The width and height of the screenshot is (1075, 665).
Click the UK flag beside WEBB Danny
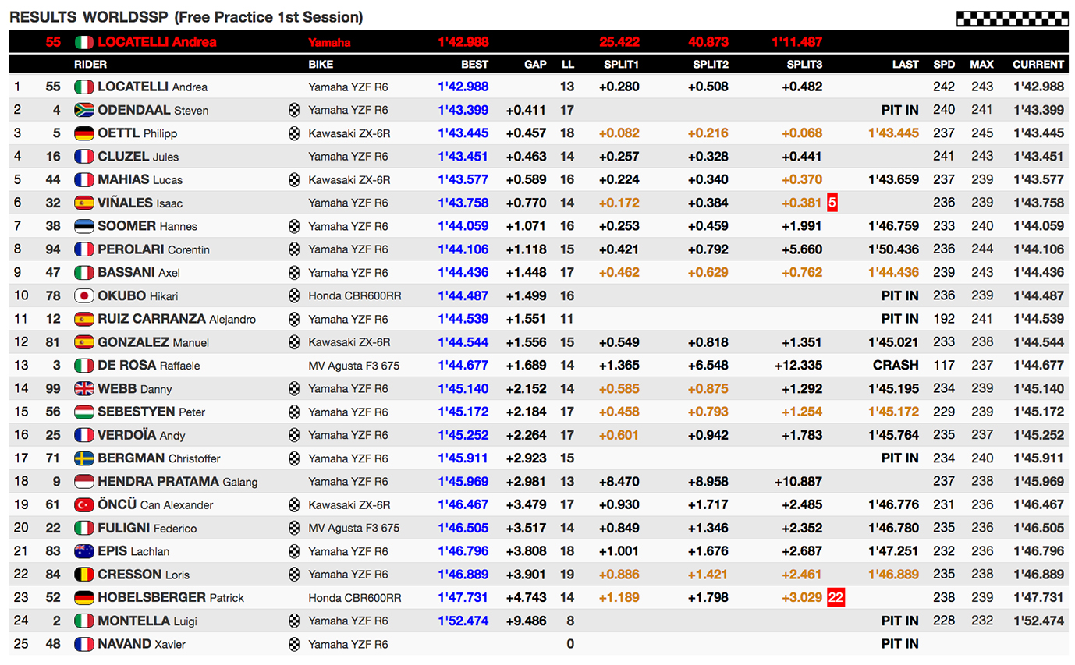[x=83, y=389]
